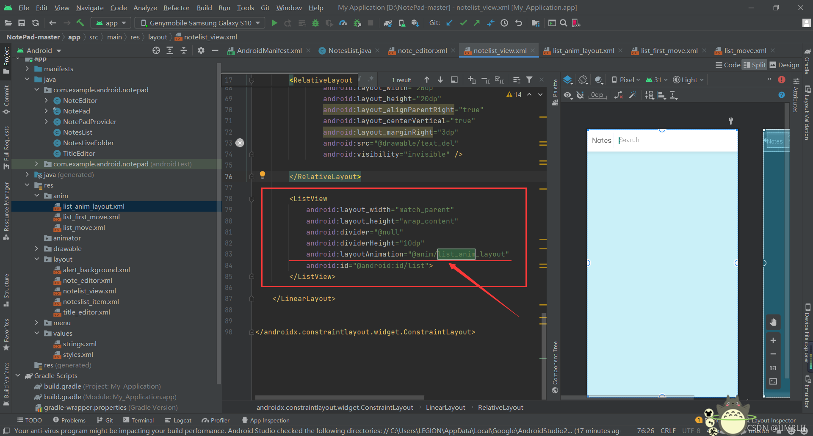Click Git rollback undo icon
Screen dimensions: 813x436
[x=518, y=23]
